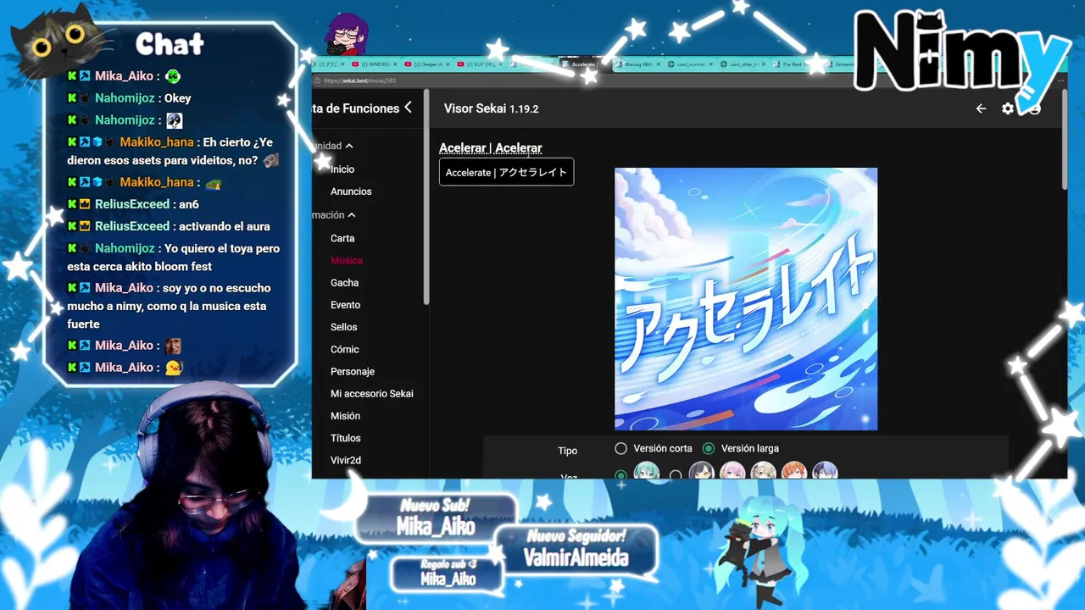Select the voice radio beside the teal-haired avatar
The width and height of the screenshot is (1085, 610).
(x=621, y=474)
